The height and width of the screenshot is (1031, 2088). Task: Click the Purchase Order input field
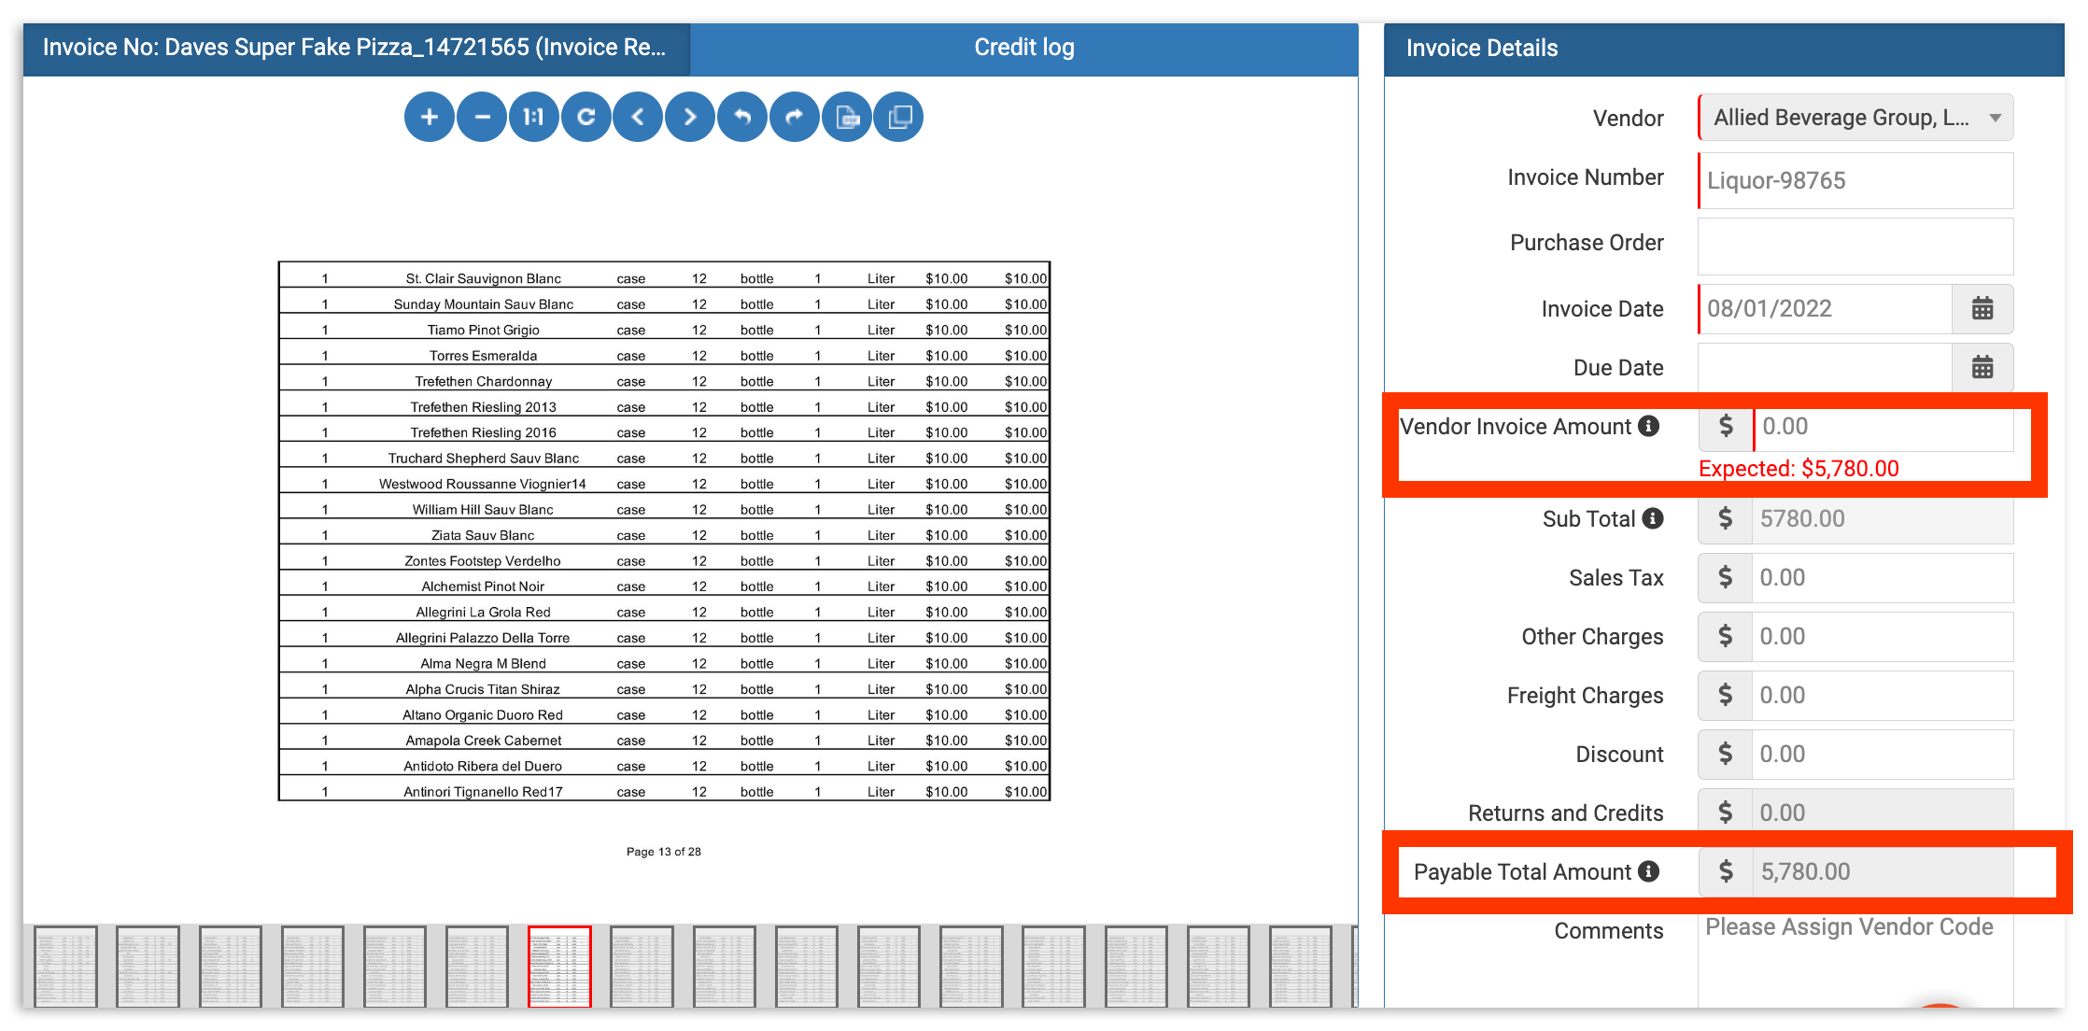click(1855, 245)
